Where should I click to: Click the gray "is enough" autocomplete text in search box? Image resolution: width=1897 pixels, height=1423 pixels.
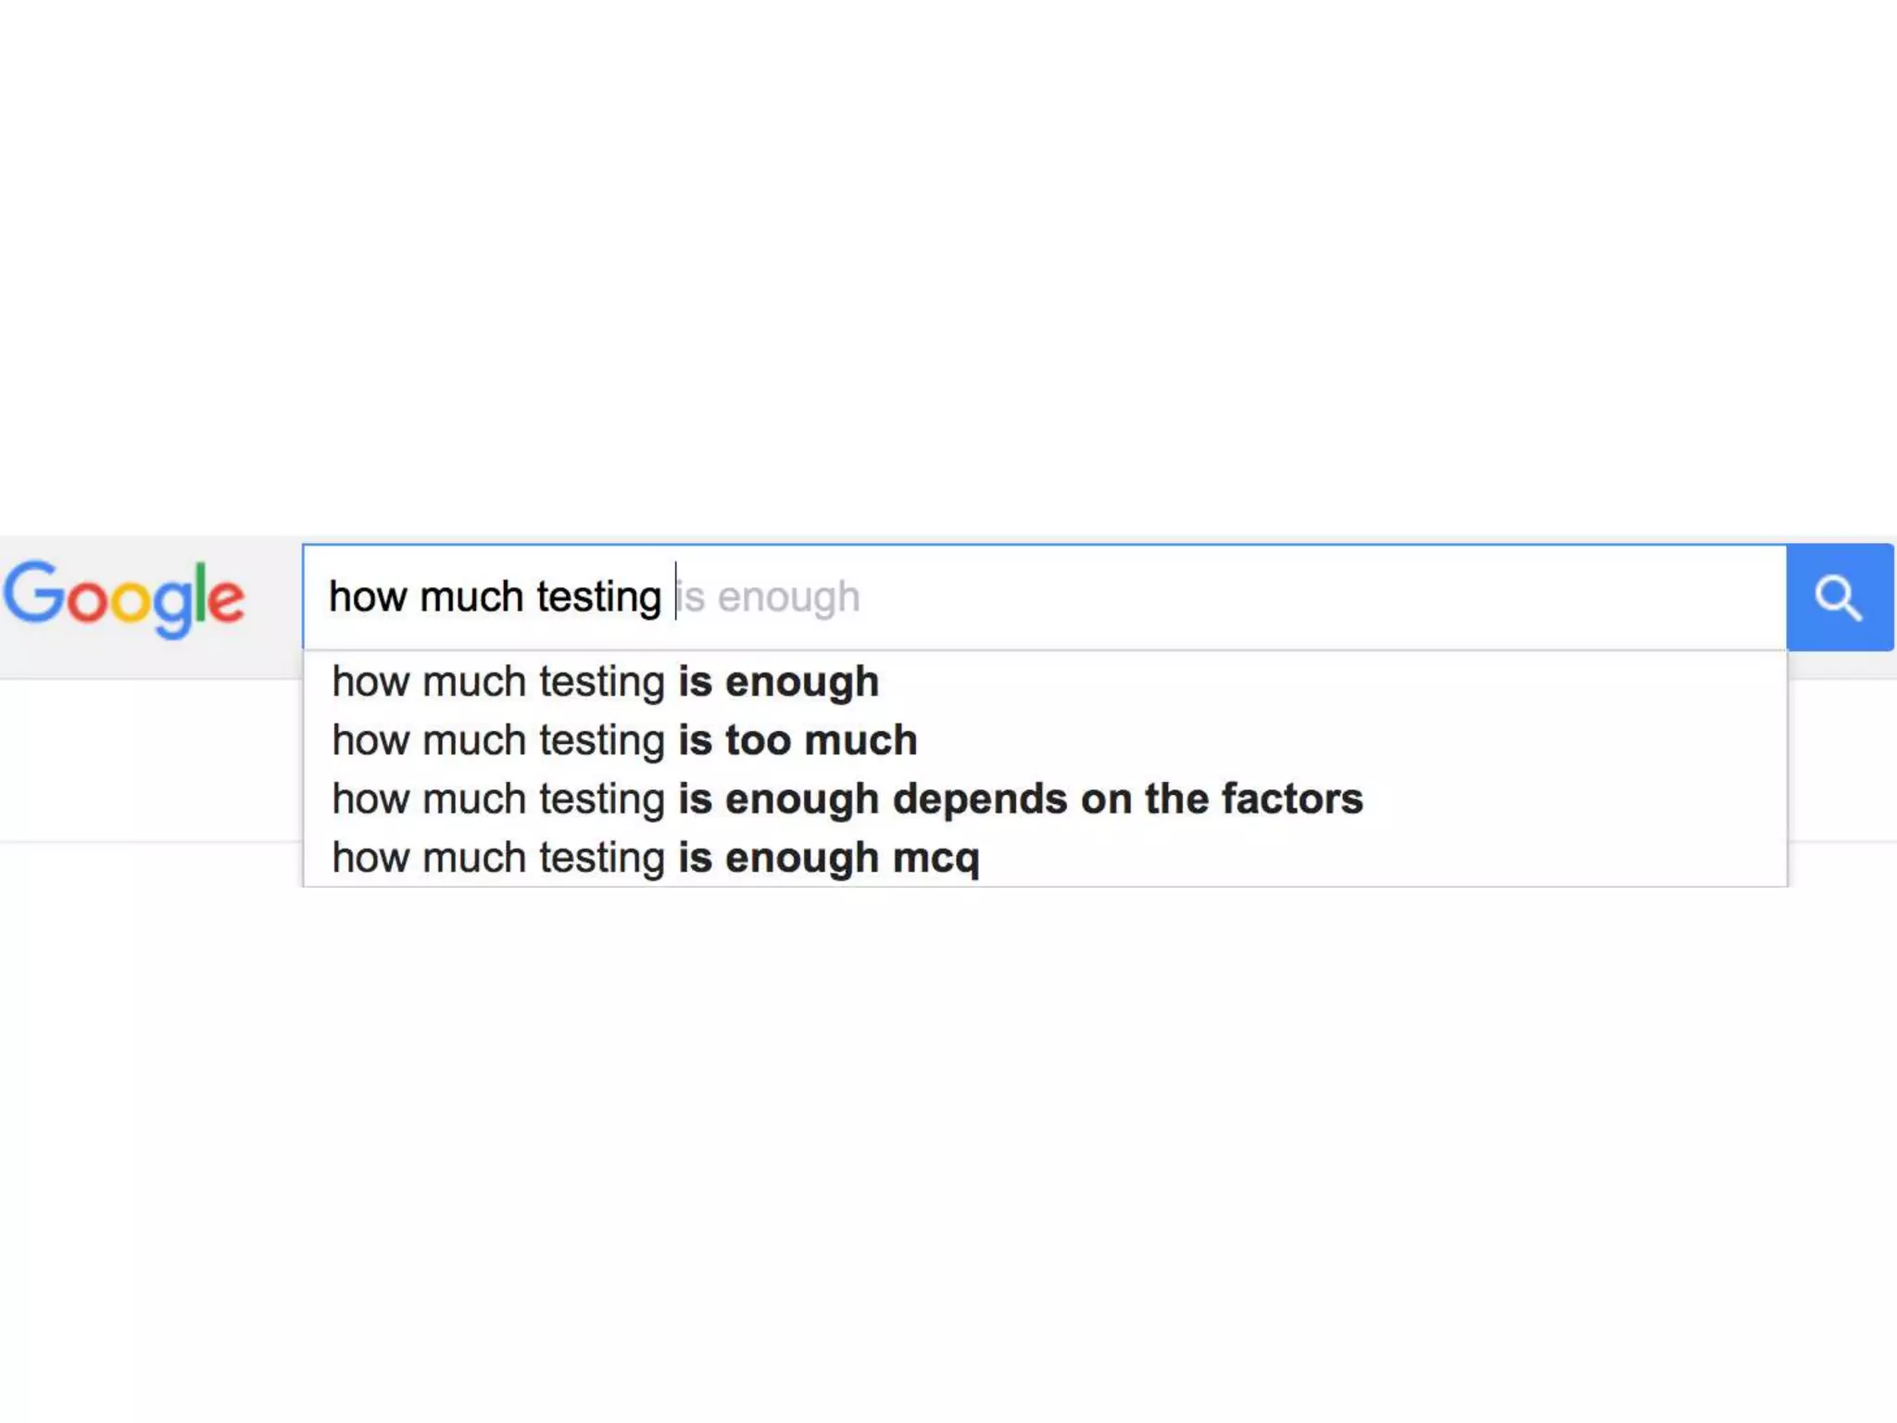771,598
